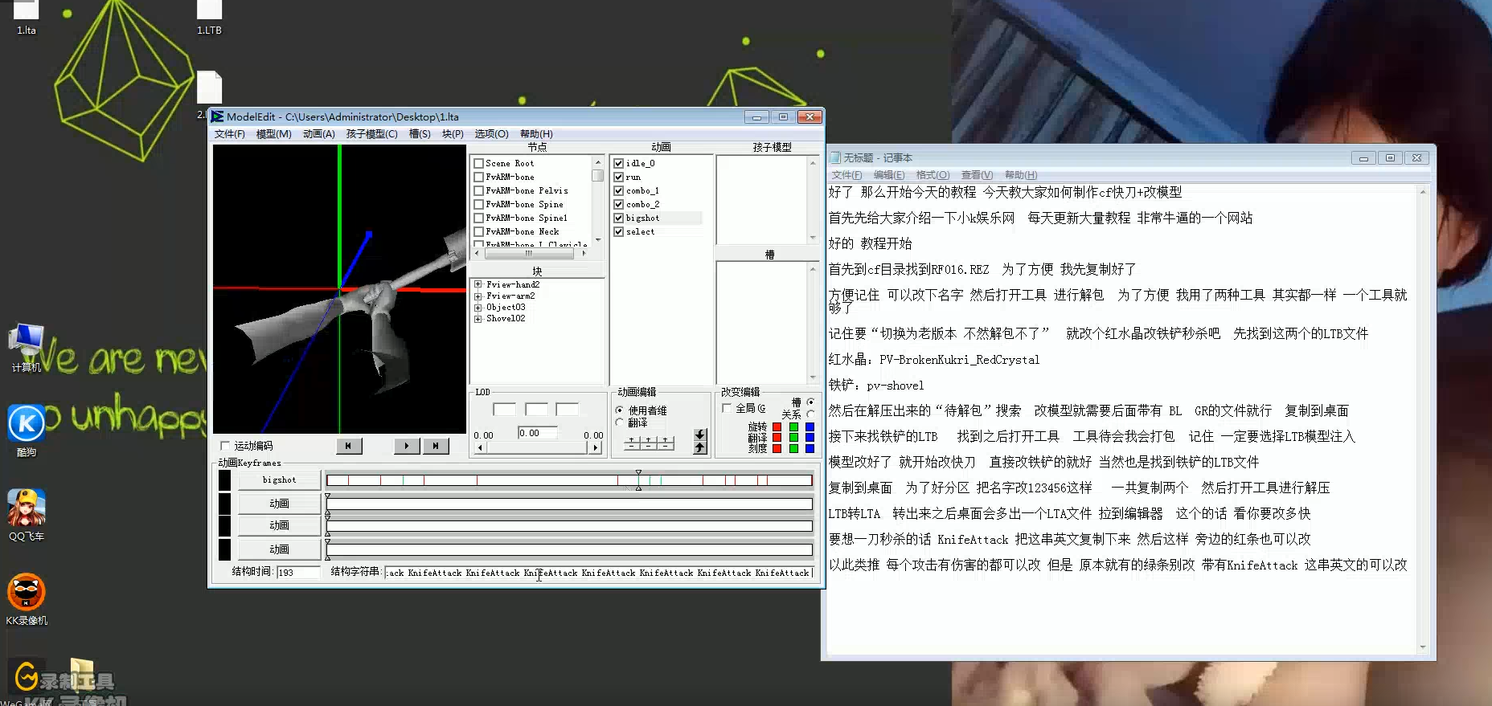Click the Notepad vertical scrollbar down arrow
Image resolution: width=1492 pixels, height=706 pixels.
coord(1423,647)
